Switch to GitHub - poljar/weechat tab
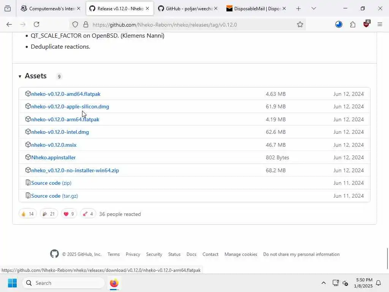The width and height of the screenshot is (389, 292). (188, 9)
